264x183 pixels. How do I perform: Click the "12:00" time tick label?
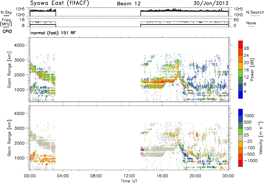coord(129,176)
